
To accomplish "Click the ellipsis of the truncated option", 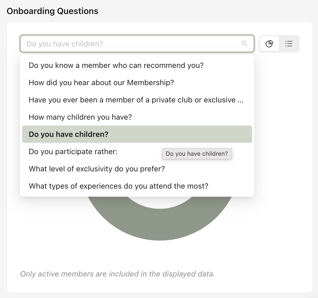I will pos(241,100).
